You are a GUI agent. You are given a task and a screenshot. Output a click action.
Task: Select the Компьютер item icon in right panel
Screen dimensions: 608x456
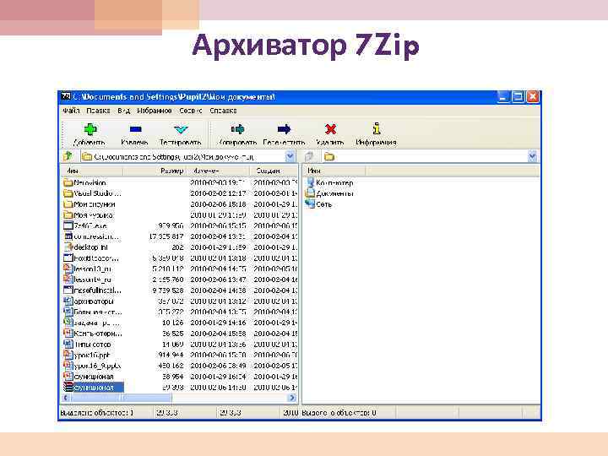click(310, 182)
